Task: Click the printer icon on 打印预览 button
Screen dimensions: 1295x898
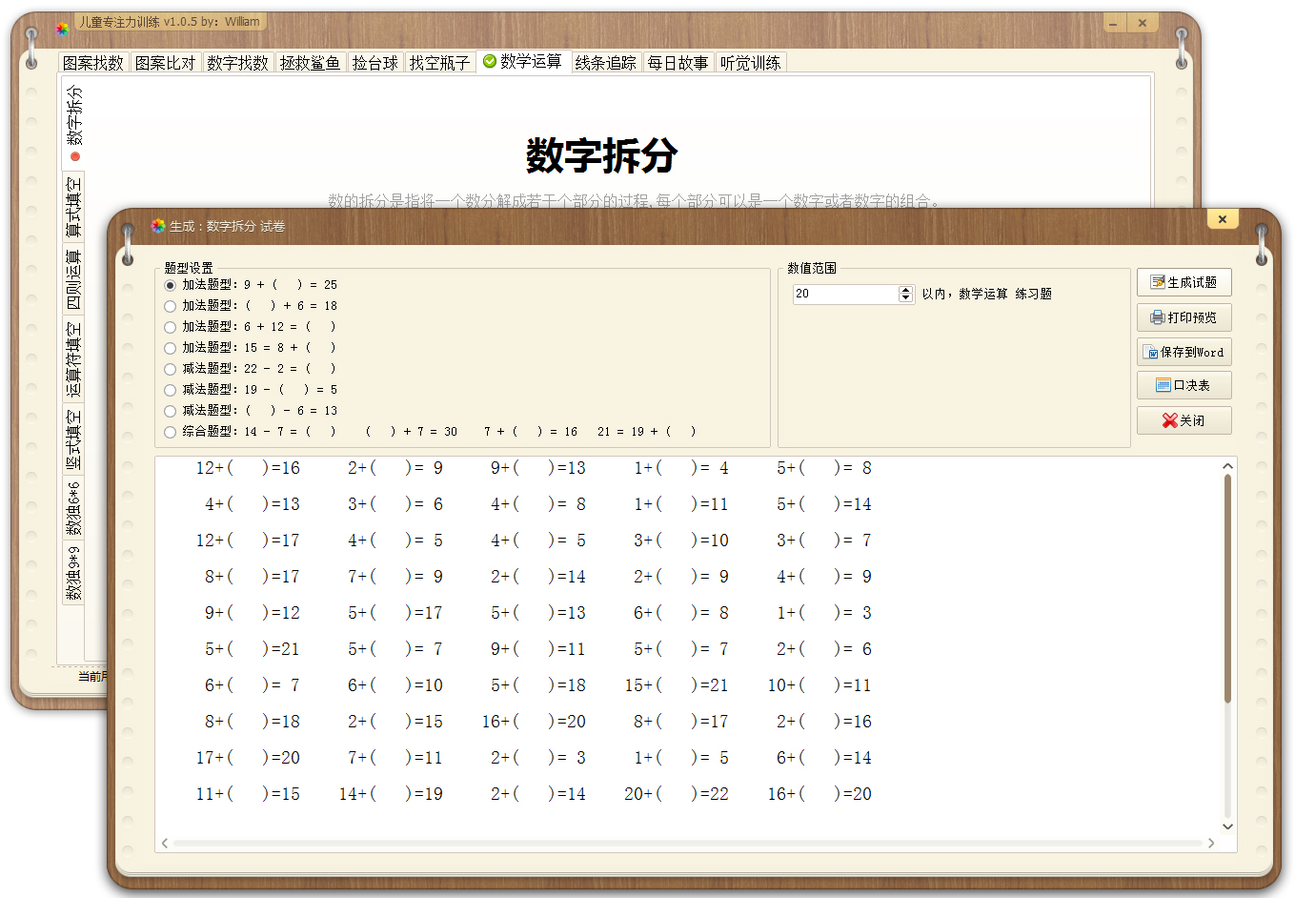Action: pos(1158,317)
